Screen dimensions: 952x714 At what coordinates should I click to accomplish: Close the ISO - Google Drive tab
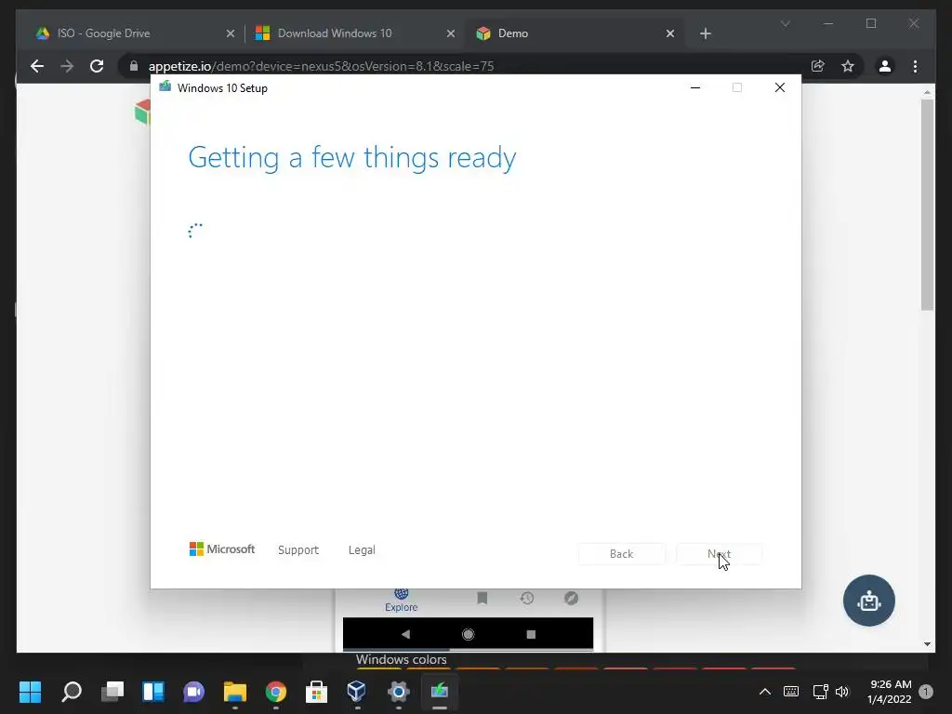coord(231,34)
